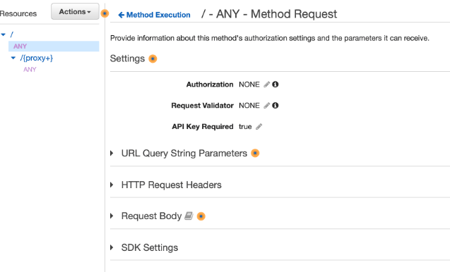Select the root / resource
The image size is (450, 272).
12,35
